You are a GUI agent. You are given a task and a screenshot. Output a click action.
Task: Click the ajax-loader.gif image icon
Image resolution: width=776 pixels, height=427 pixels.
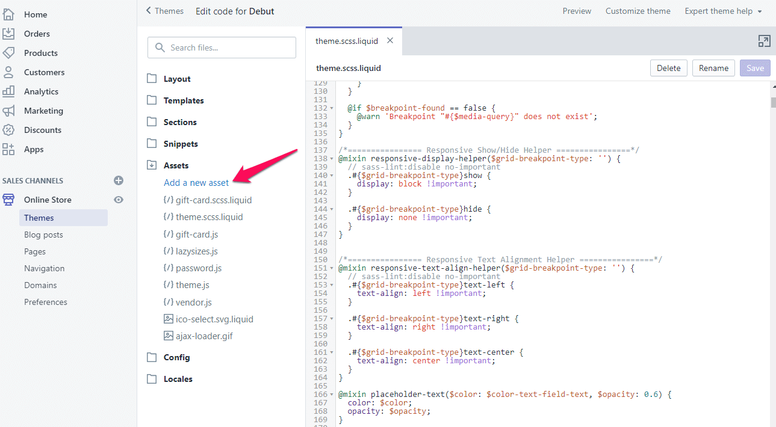[169, 336]
